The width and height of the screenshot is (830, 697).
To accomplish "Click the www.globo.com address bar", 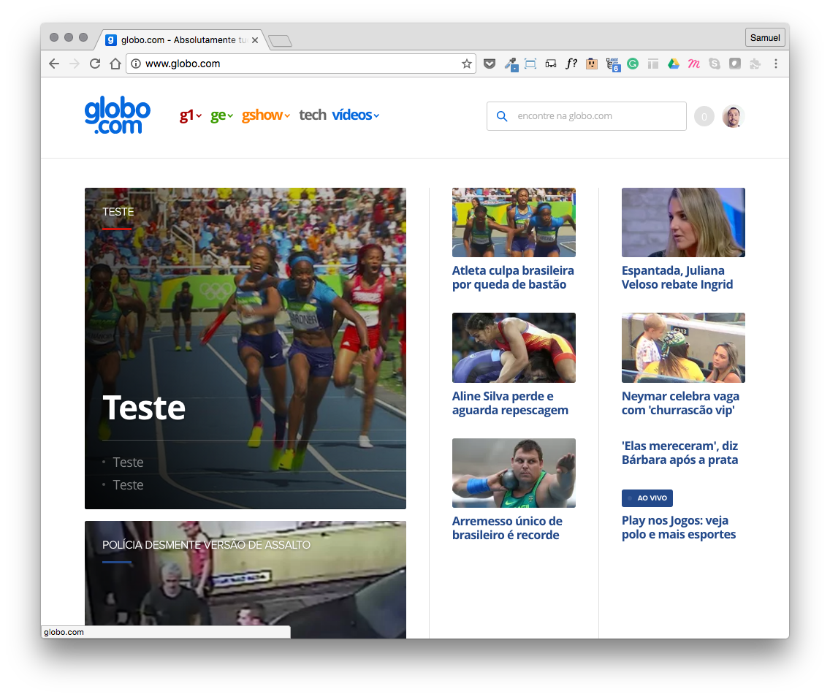I will tap(301, 64).
